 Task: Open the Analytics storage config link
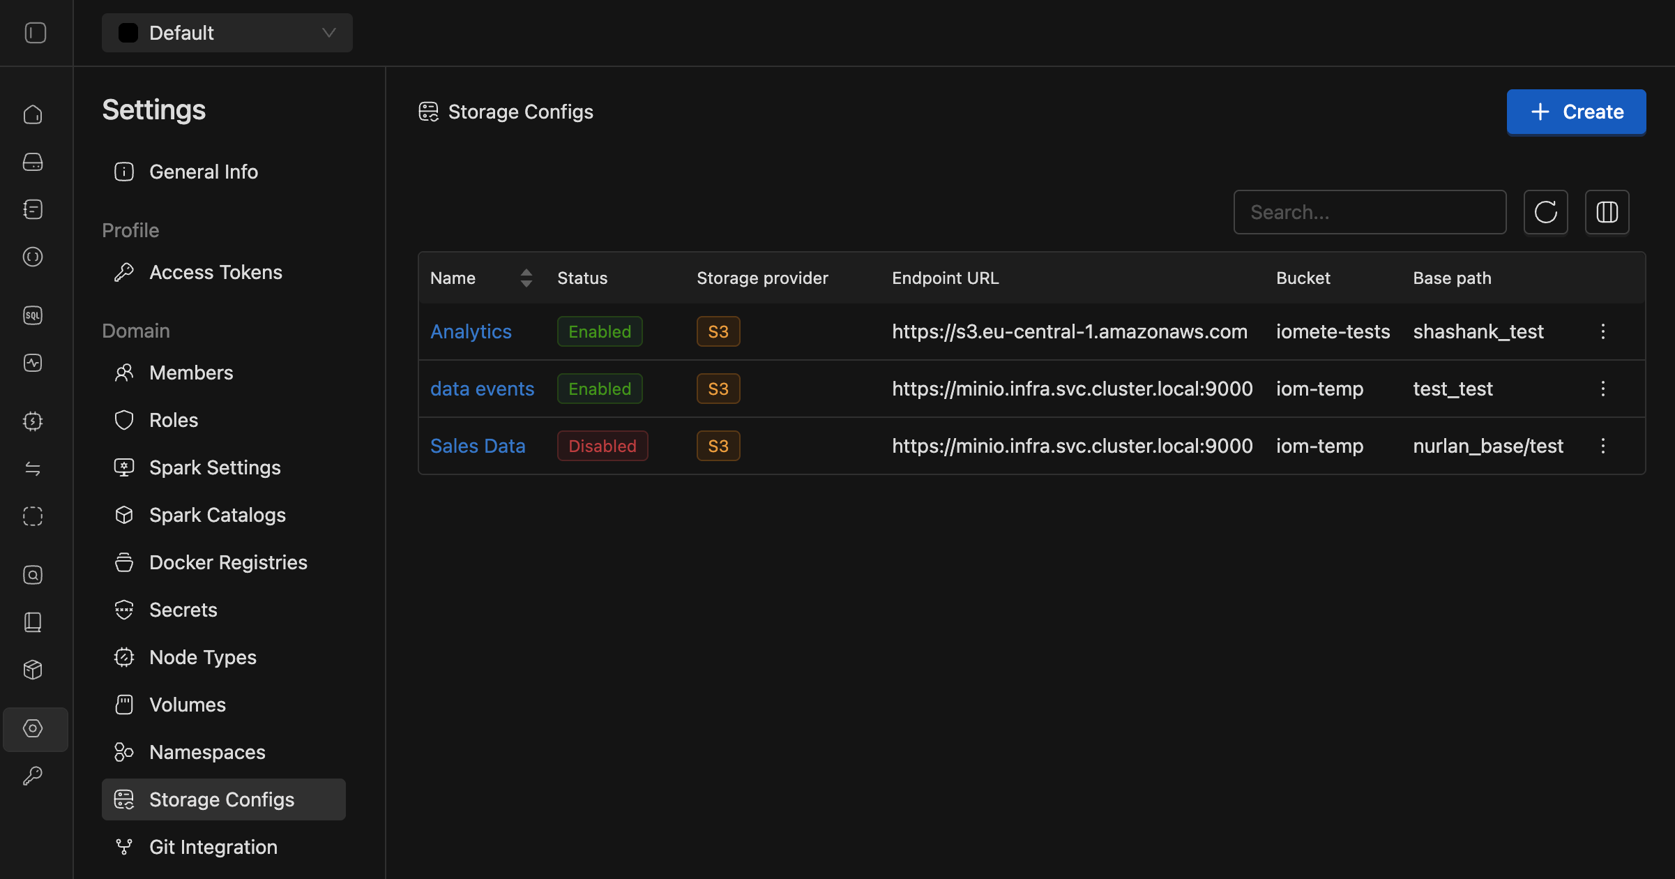point(471,331)
